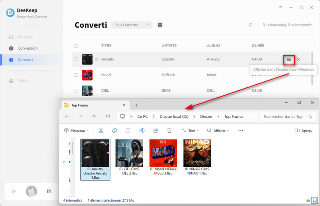Tick the select-all checkbox in table header
Screen dimensions: 320x206
76,46
